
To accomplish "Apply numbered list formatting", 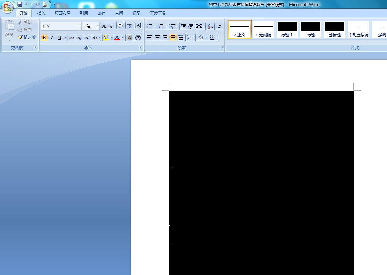I will [x=161, y=26].
